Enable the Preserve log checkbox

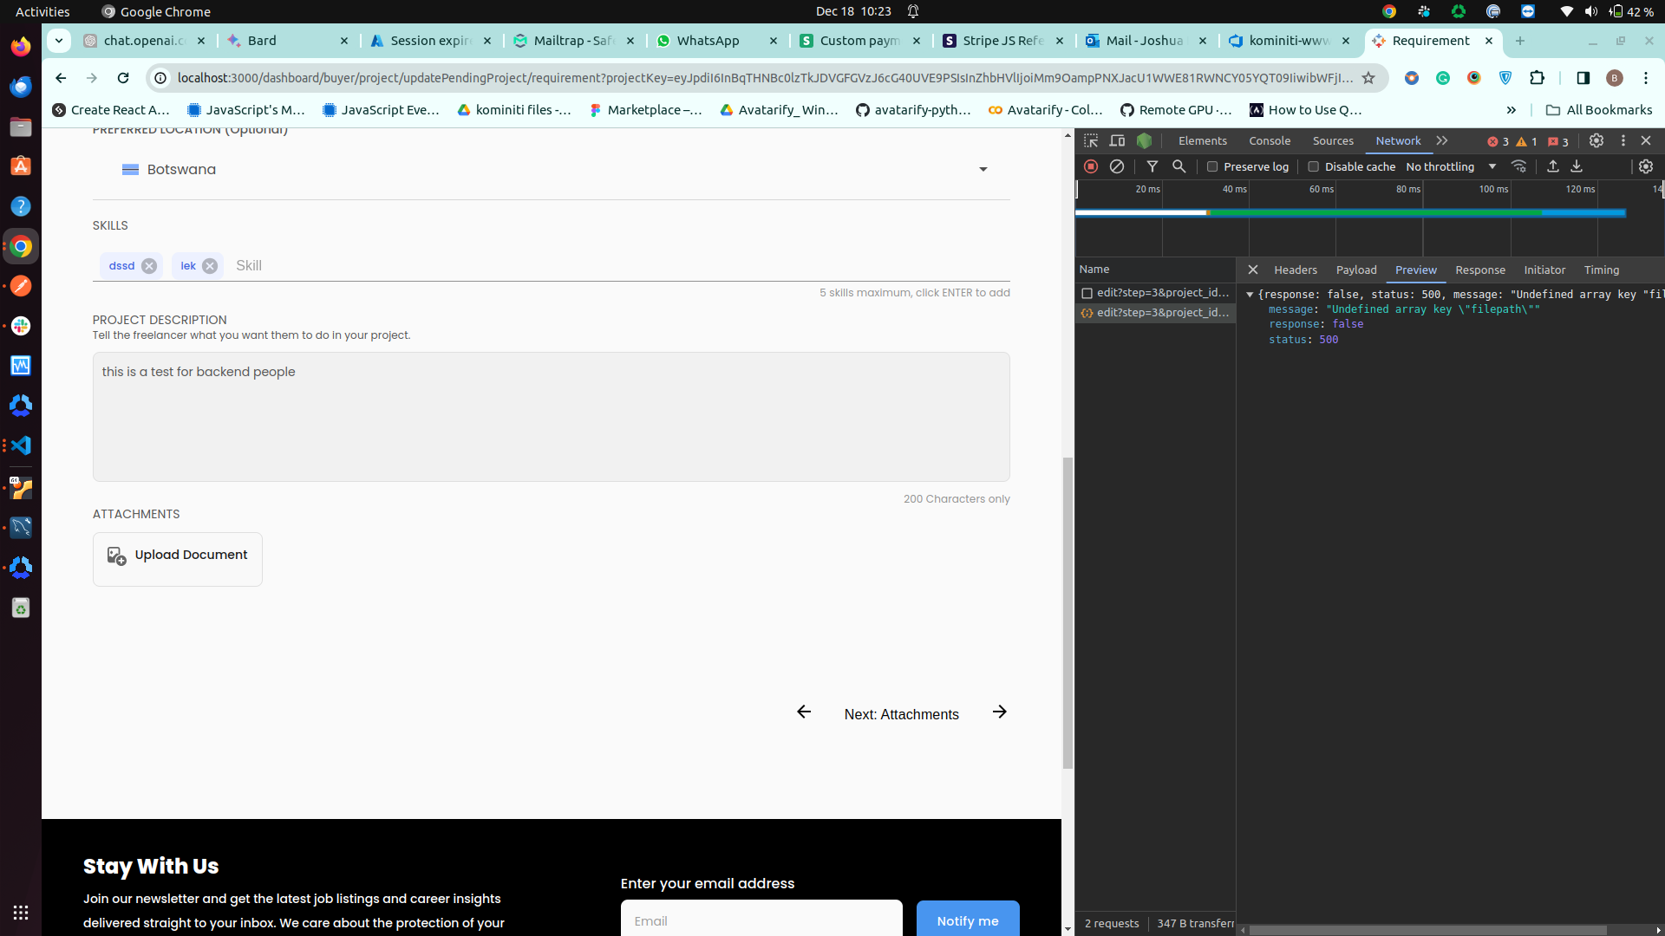tap(1212, 166)
